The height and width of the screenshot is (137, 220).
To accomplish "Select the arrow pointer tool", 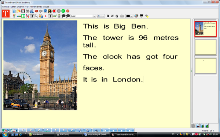I will point(37,16).
